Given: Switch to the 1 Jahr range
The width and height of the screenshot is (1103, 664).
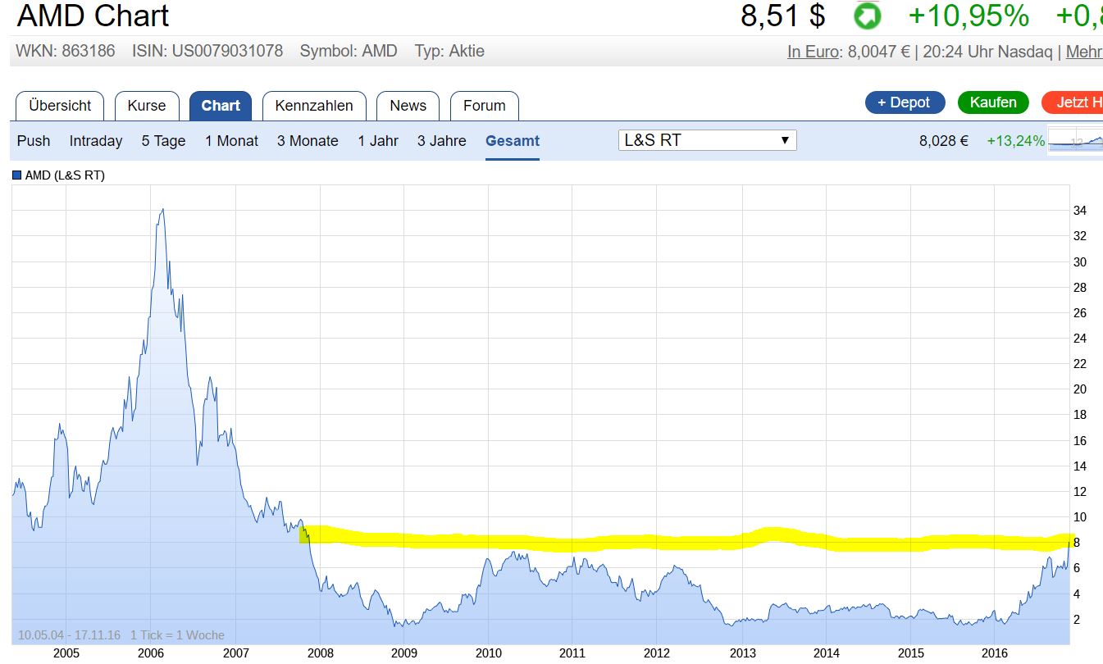Looking at the screenshot, I should pyautogui.click(x=378, y=141).
